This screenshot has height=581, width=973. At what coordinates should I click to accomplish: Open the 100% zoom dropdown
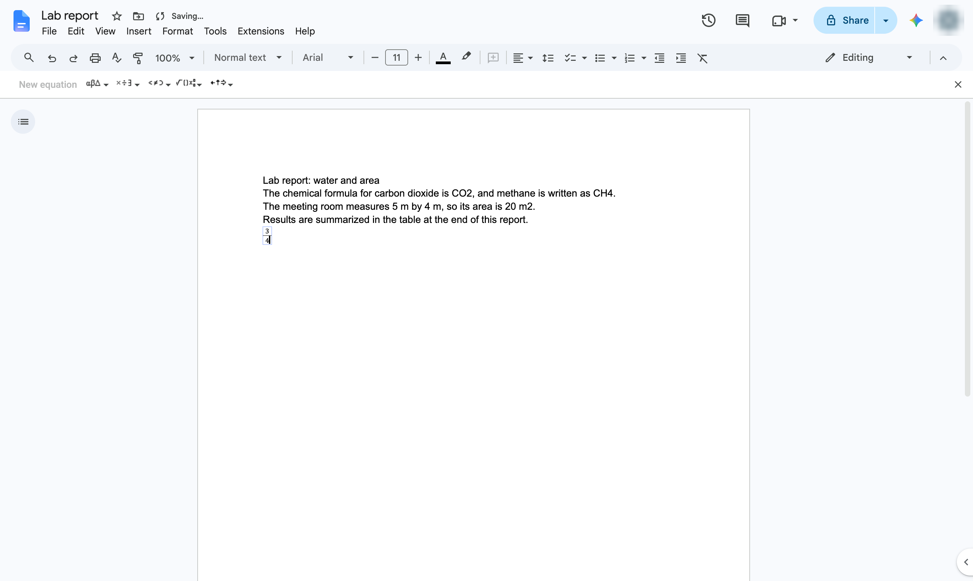[x=175, y=58]
